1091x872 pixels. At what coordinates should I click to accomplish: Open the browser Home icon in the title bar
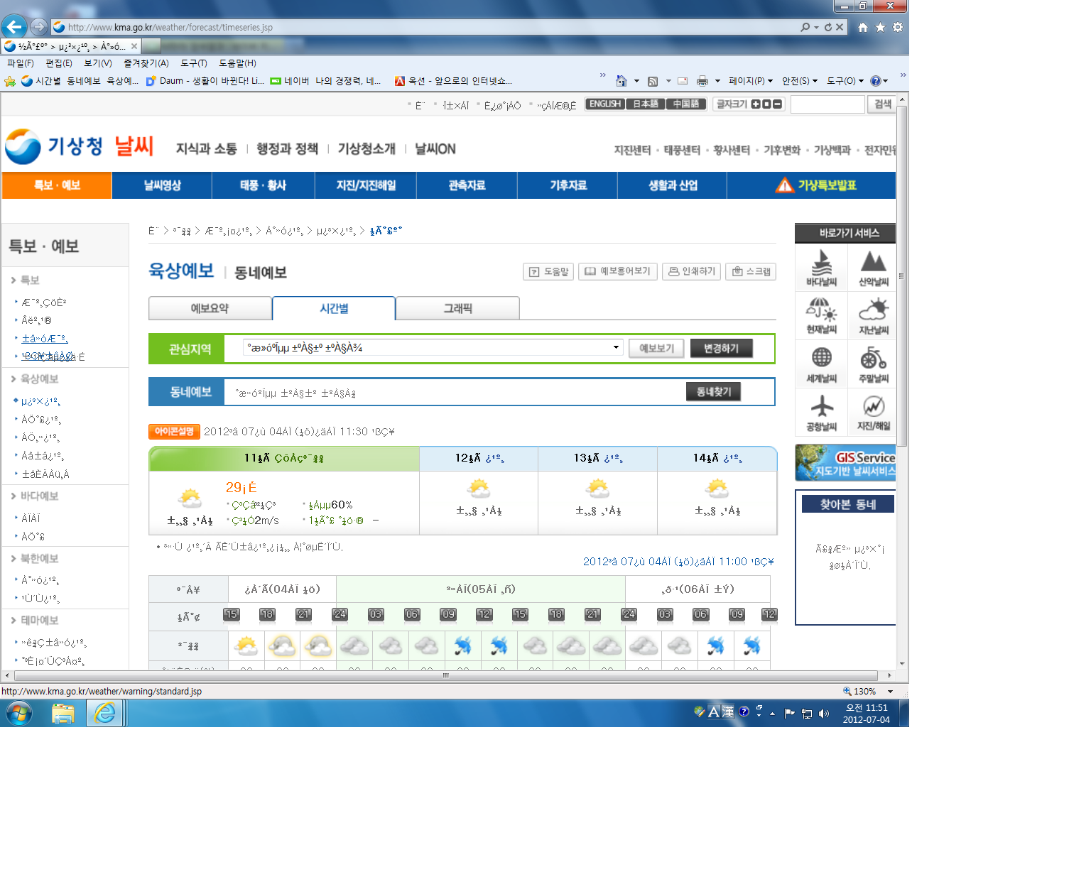[x=862, y=27]
